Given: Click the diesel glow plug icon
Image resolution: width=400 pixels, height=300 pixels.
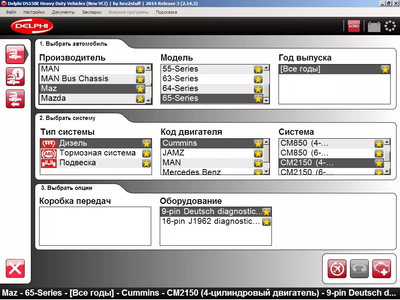Looking at the screenshot, I should (49, 143).
